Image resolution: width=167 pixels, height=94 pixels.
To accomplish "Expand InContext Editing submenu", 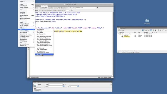I will click(x=27, y=31).
